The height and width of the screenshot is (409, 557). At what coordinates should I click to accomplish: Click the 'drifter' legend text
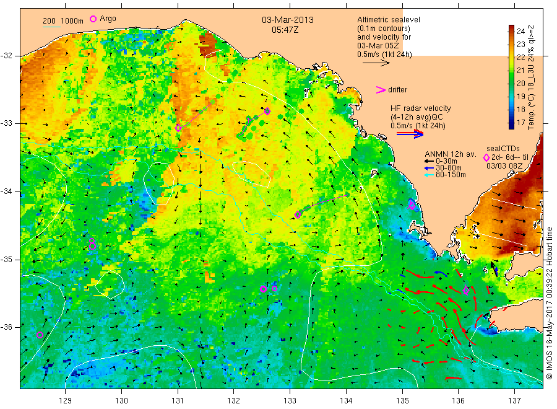coord(397,90)
